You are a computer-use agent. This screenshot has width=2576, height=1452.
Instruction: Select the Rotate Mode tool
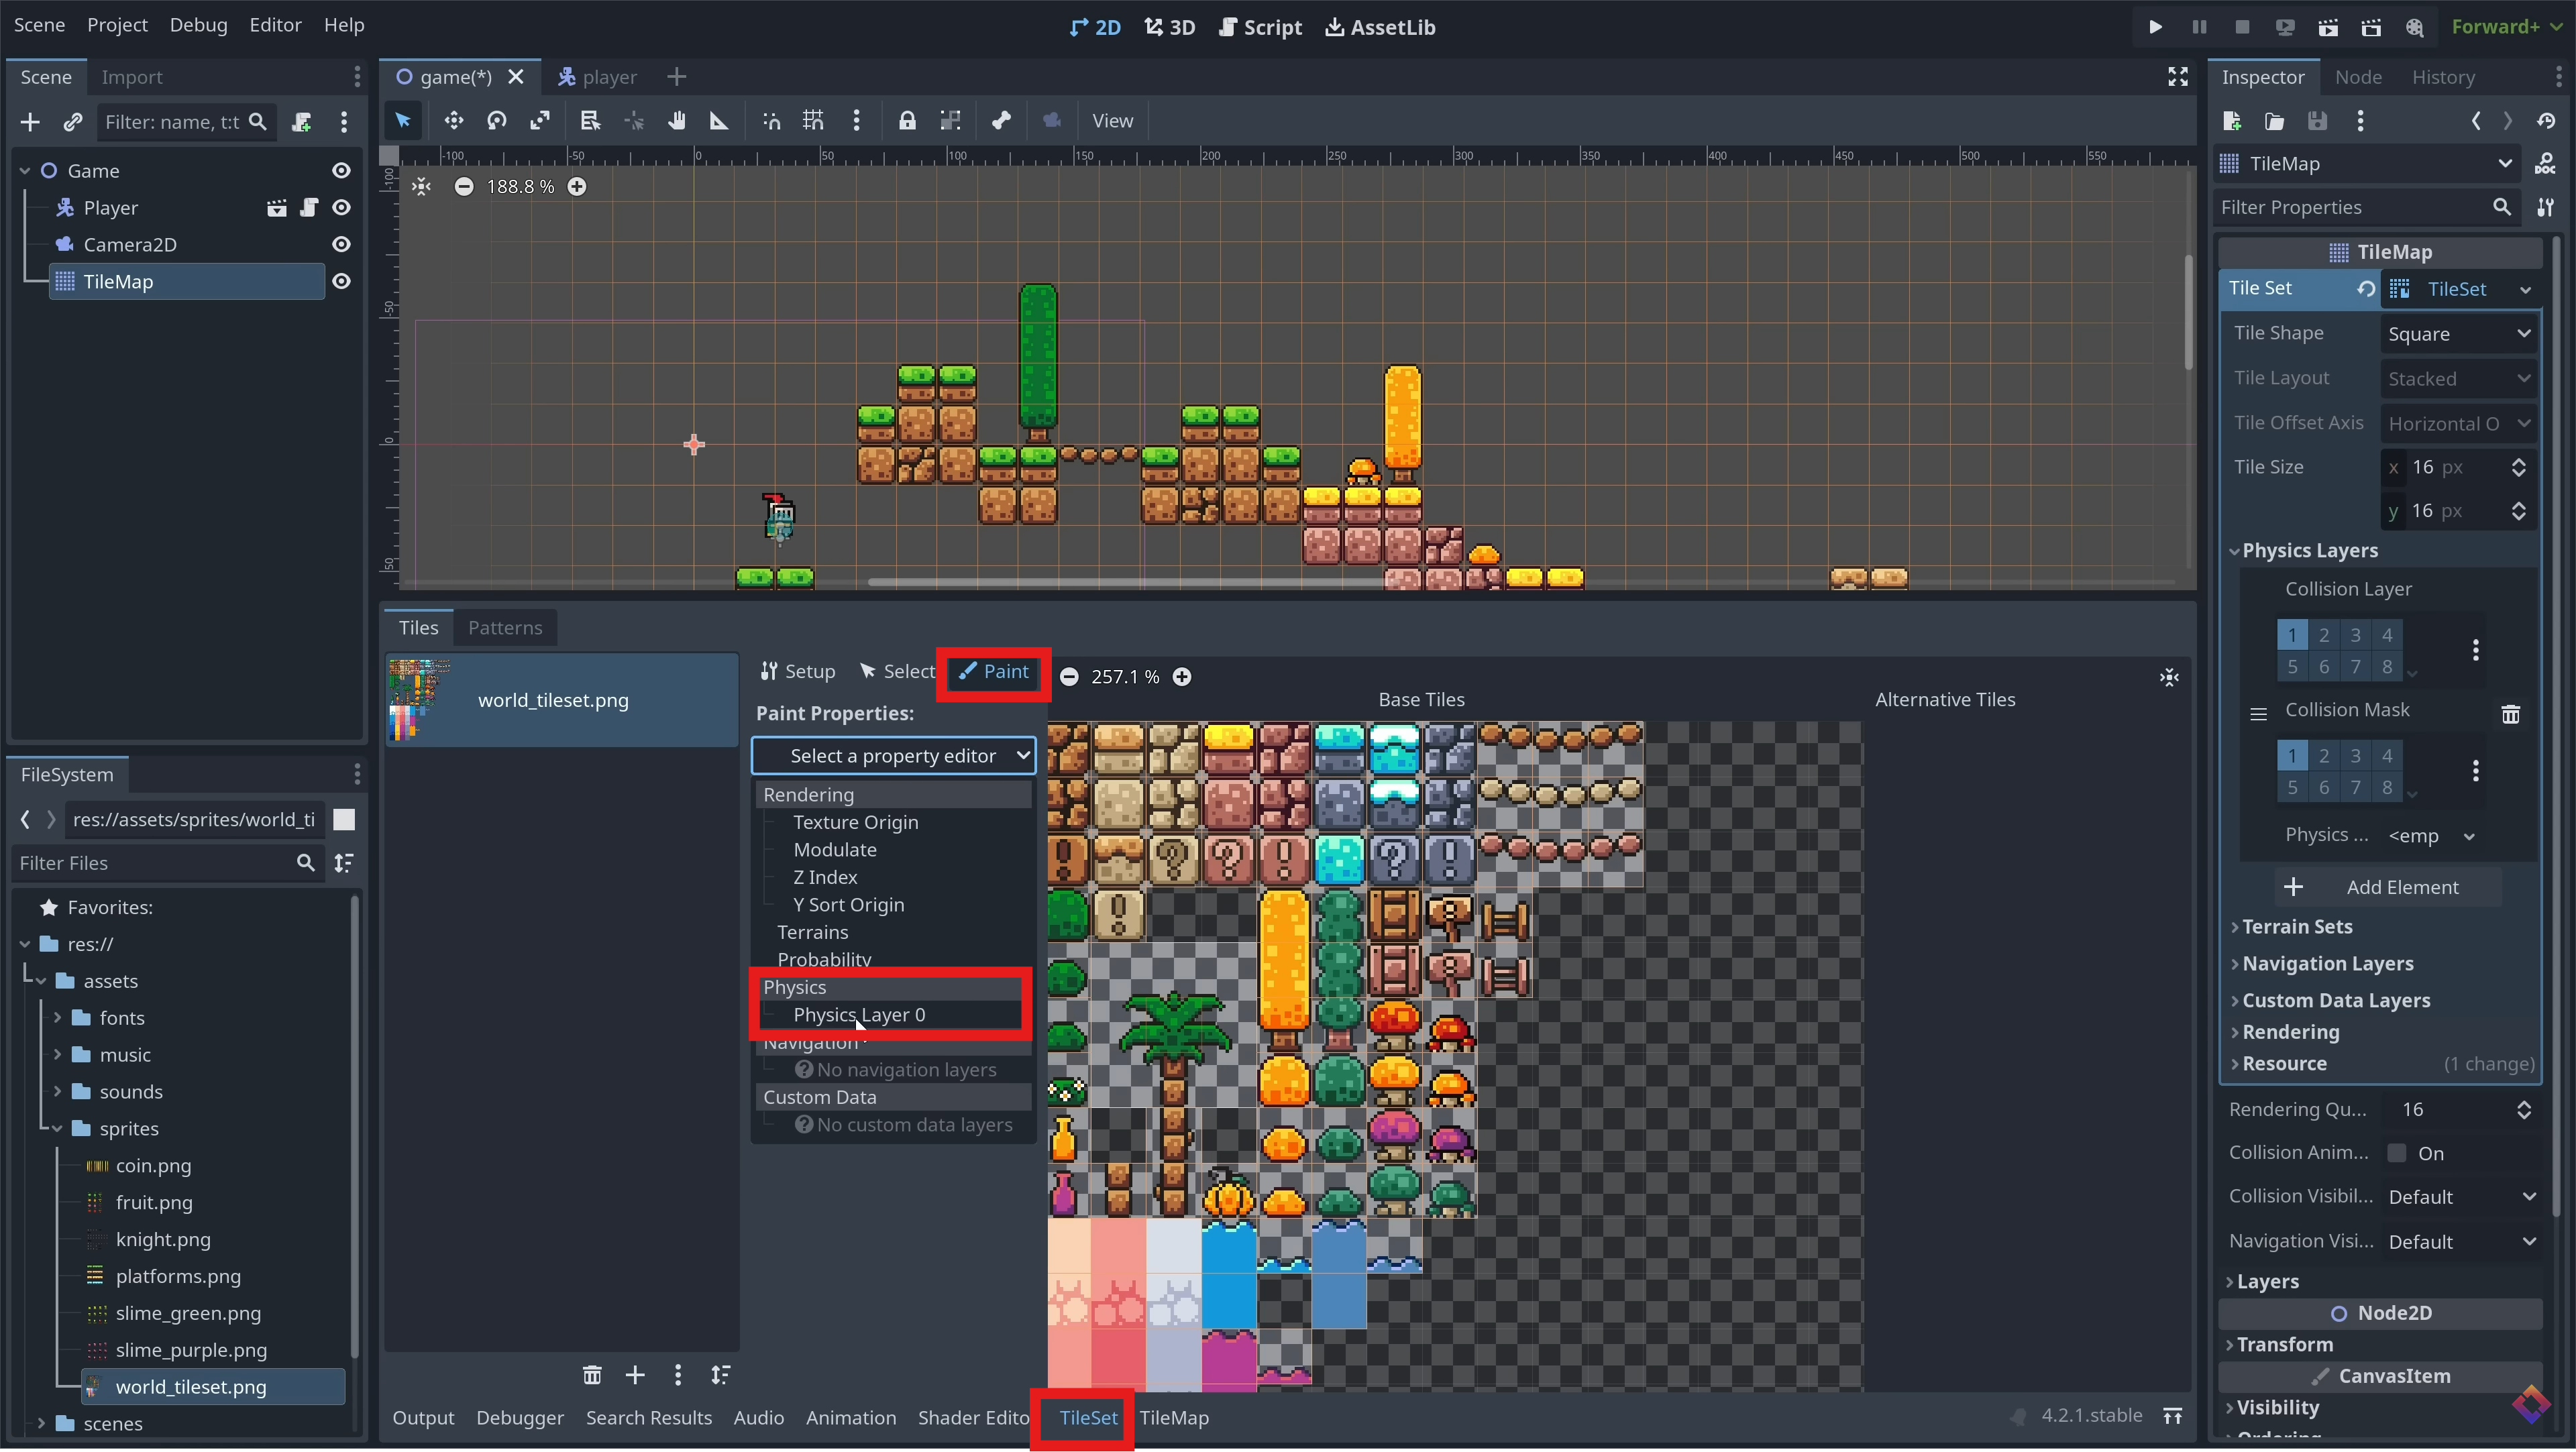pyautogui.click(x=497, y=121)
